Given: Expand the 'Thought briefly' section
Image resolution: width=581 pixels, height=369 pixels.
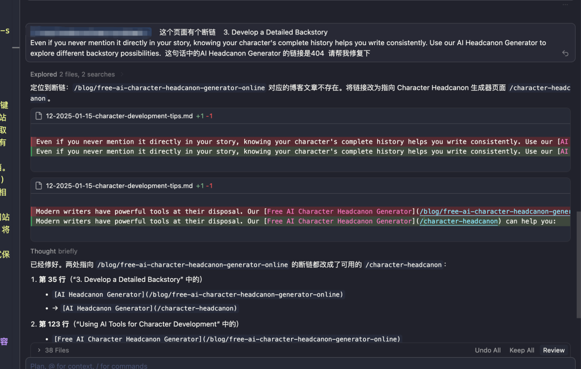Looking at the screenshot, I should 52,251.
